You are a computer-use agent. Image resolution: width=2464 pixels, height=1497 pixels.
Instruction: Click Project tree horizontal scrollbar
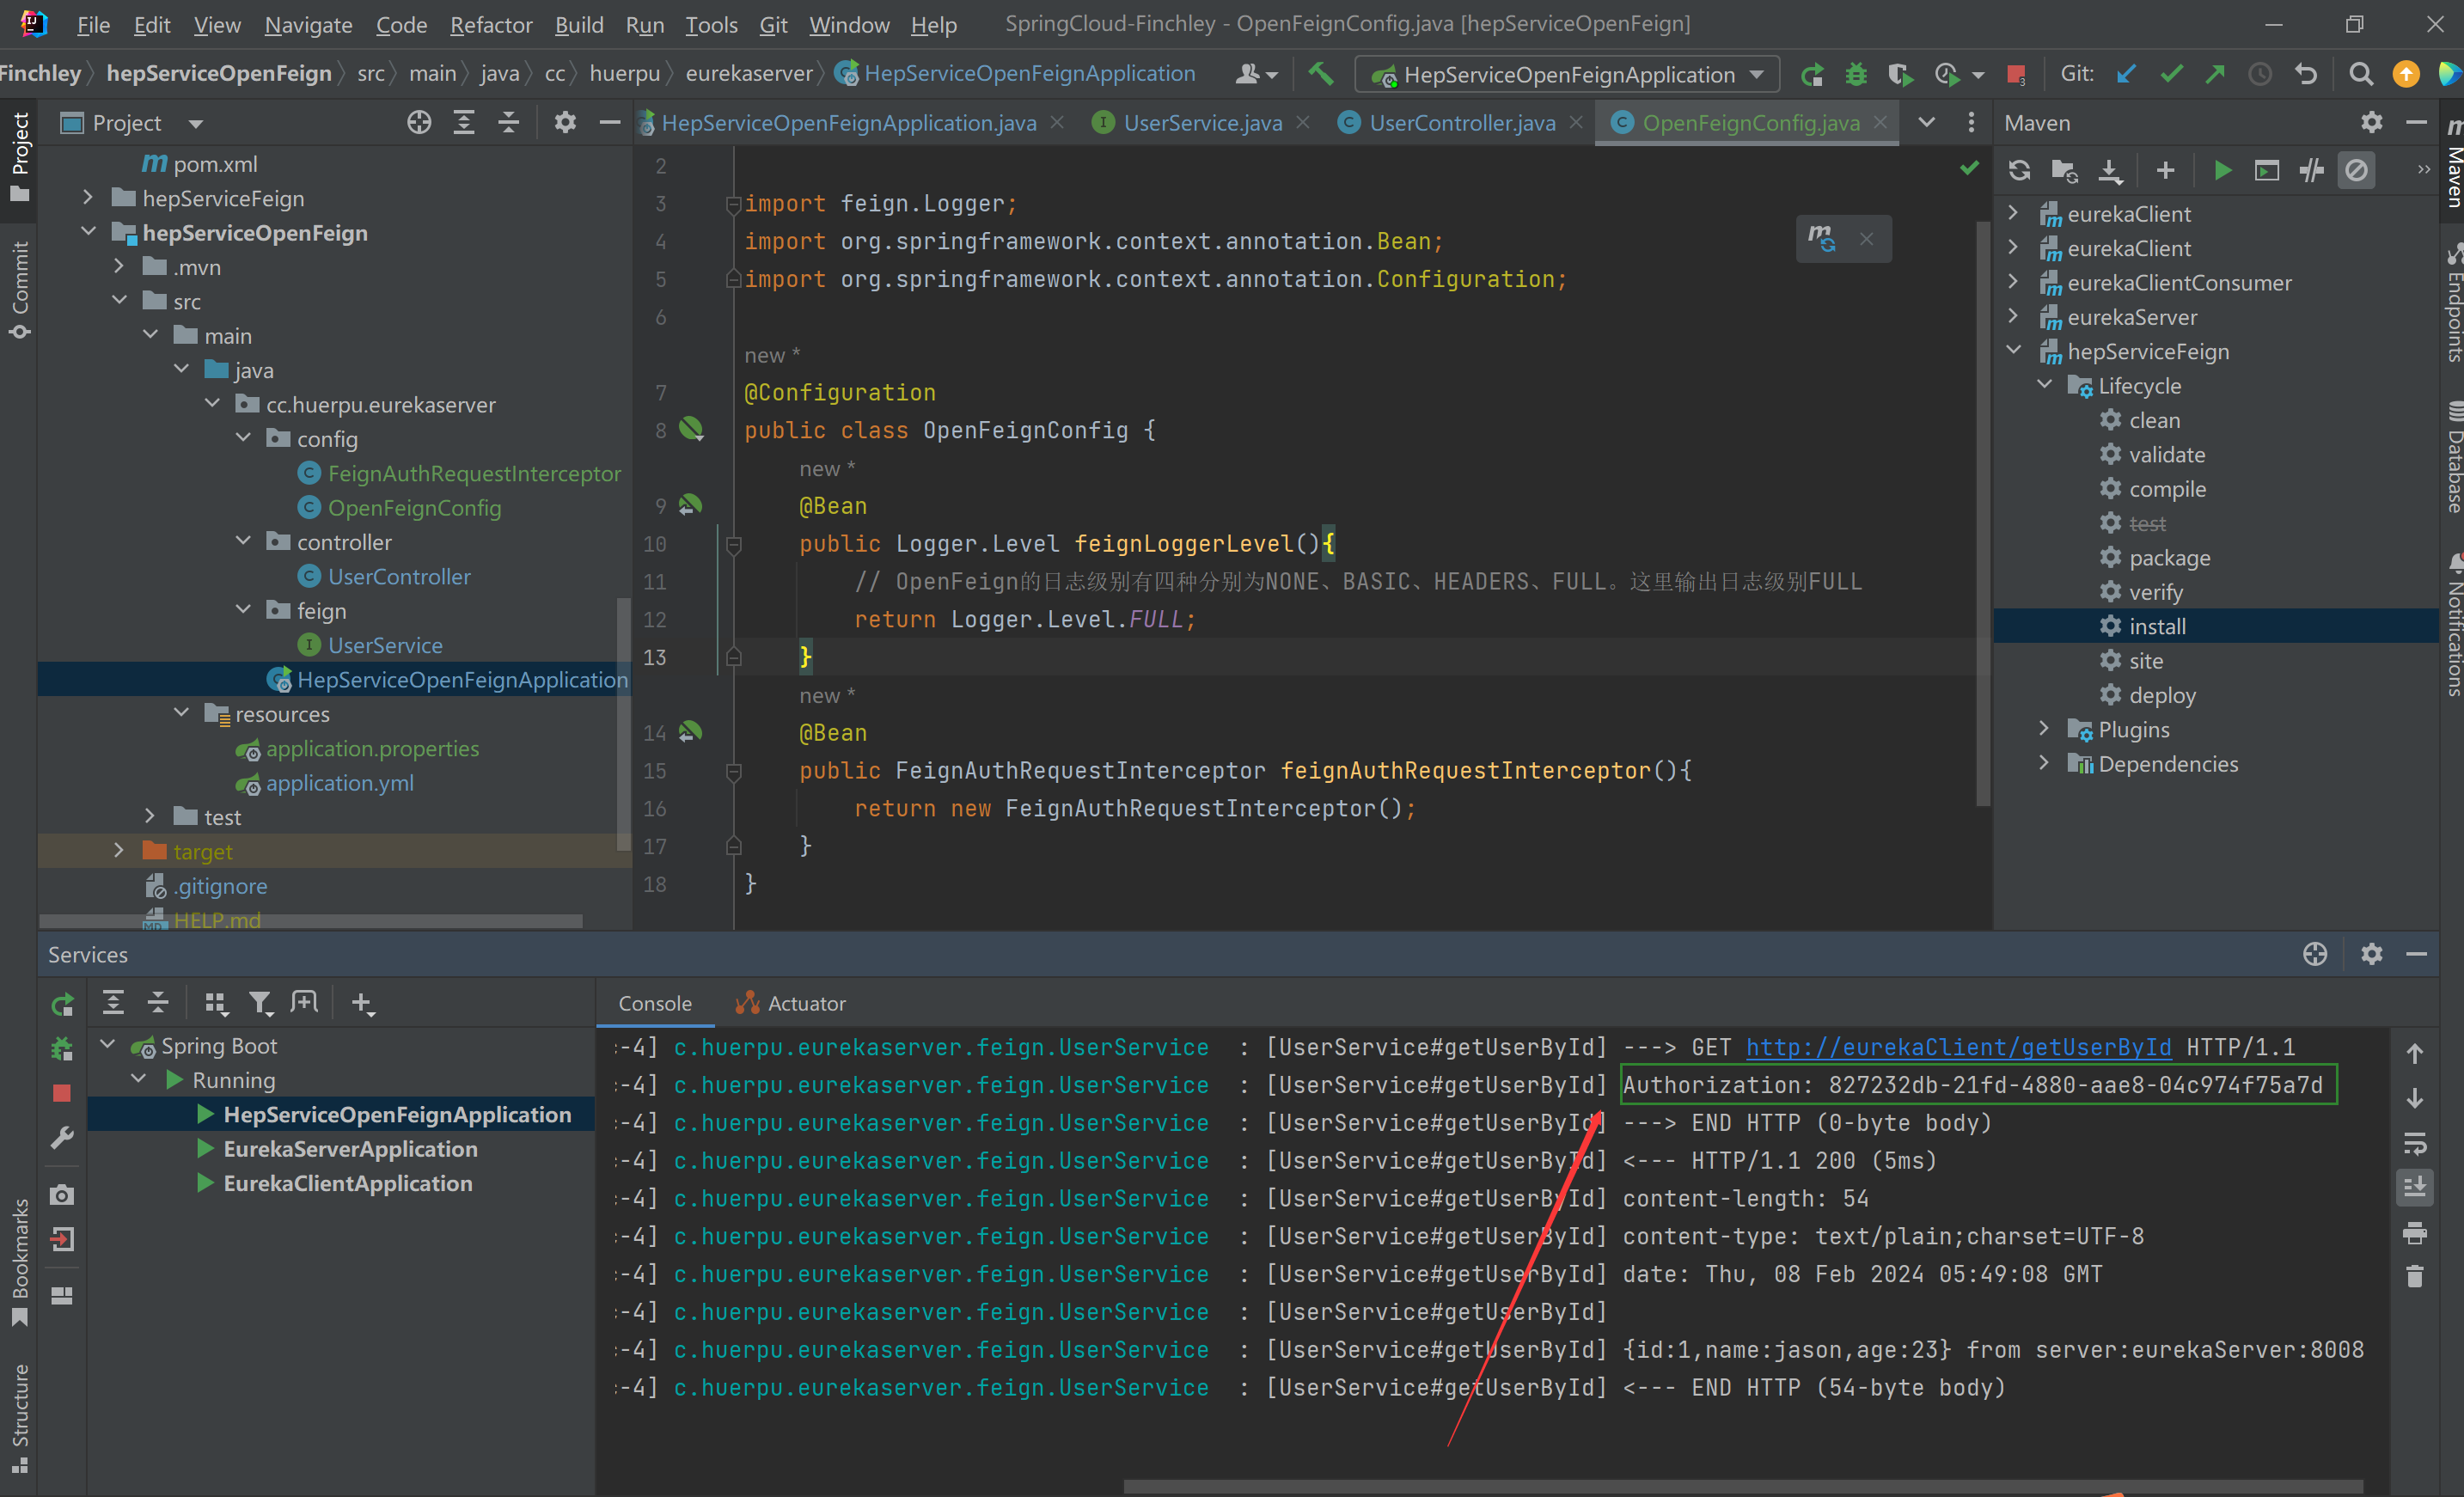[x=312, y=920]
